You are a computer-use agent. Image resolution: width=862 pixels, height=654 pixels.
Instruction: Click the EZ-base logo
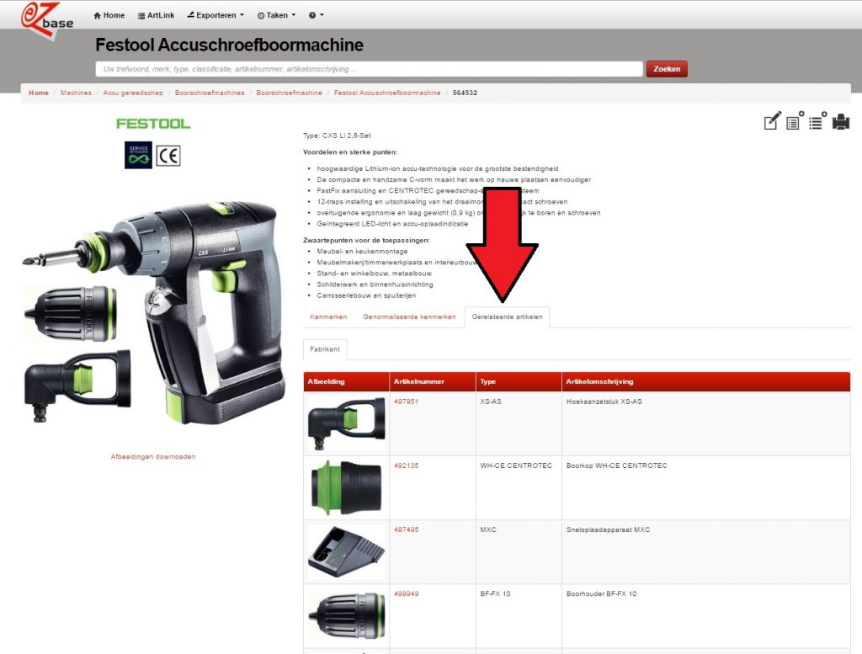[x=47, y=19]
